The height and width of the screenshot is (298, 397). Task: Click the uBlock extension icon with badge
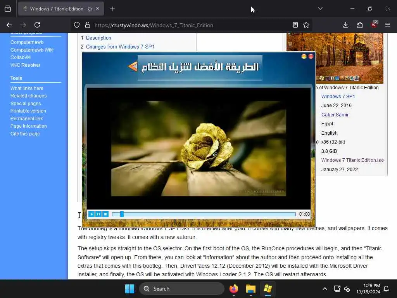(374, 24)
